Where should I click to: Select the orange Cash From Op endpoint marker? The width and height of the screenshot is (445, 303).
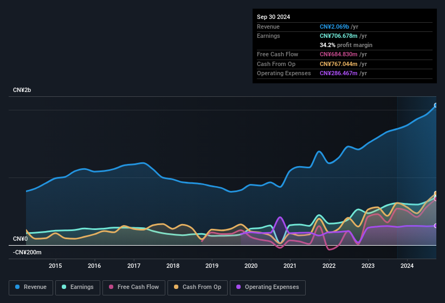click(x=436, y=193)
